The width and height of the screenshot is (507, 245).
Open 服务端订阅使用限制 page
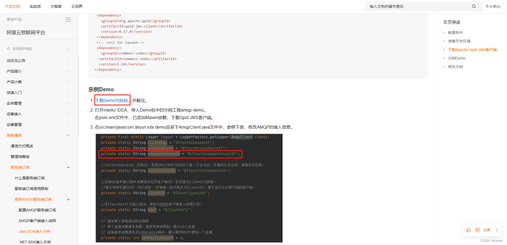(32, 189)
